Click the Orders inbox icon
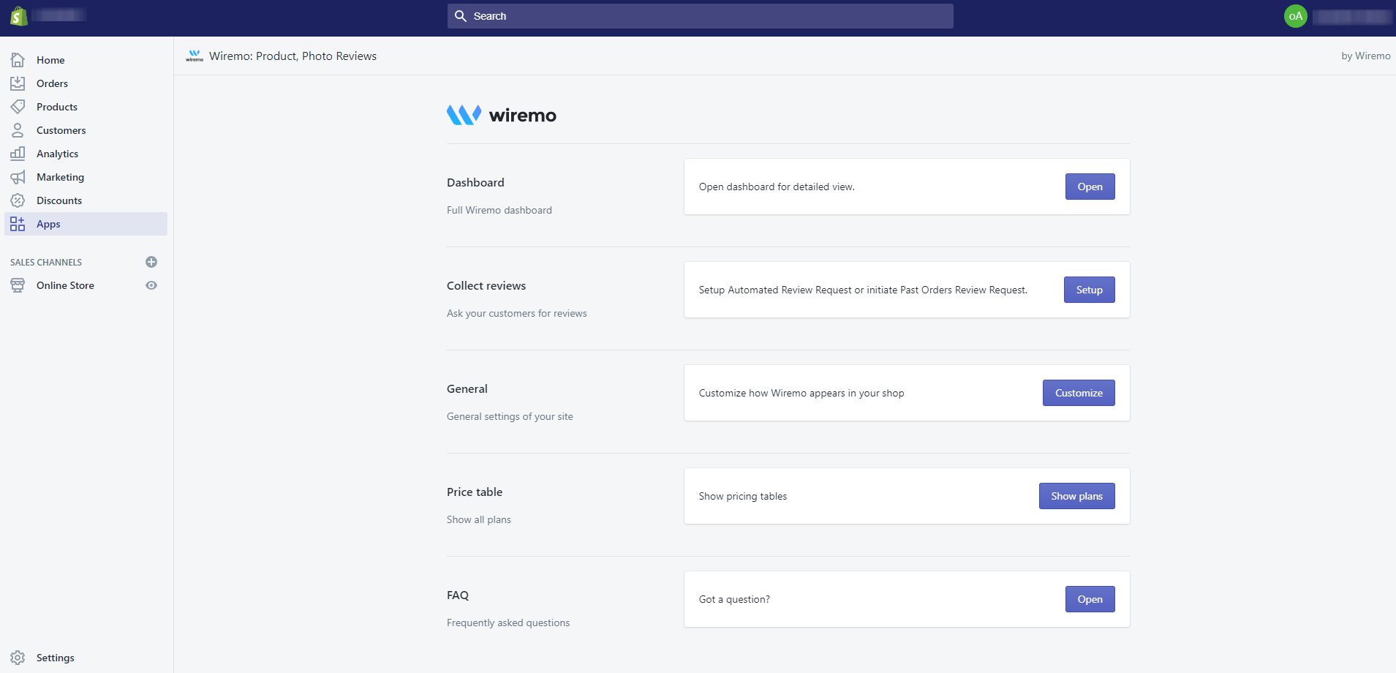This screenshot has height=673, width=1396. 18,83
